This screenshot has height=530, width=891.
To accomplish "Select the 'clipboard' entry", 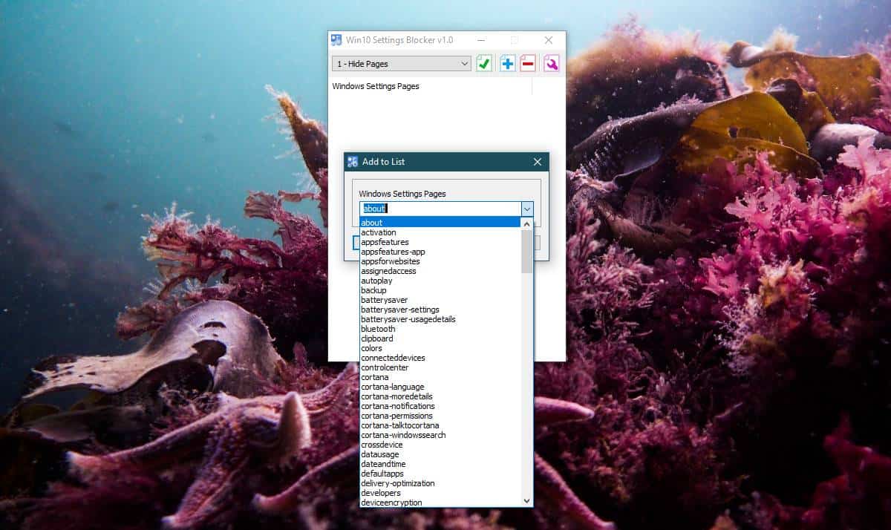I will click(x=440, y=338).
